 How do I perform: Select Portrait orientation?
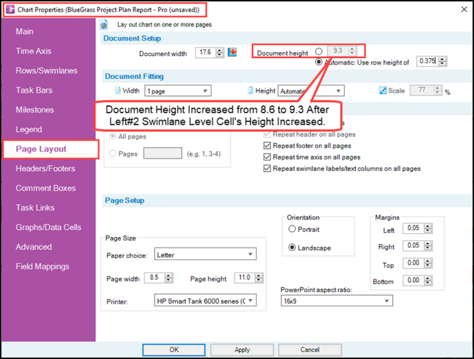click(291, 229)
